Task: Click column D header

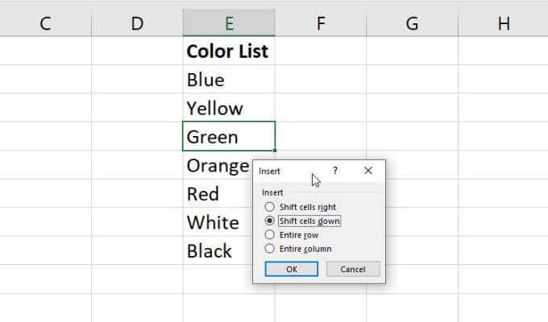Action: click(x=137, y=23)
